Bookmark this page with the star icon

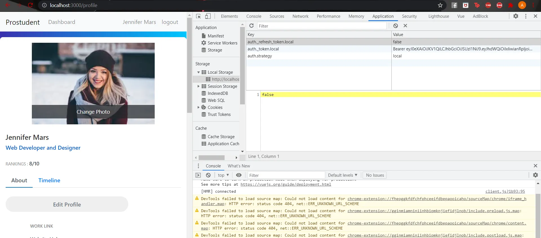[440, 5]
